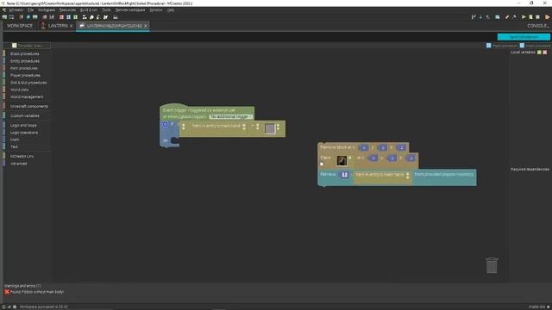Open Player procedures category
The width and height of the screenshot is (552, 310).
pyautogui.click(x=25, y=75)
